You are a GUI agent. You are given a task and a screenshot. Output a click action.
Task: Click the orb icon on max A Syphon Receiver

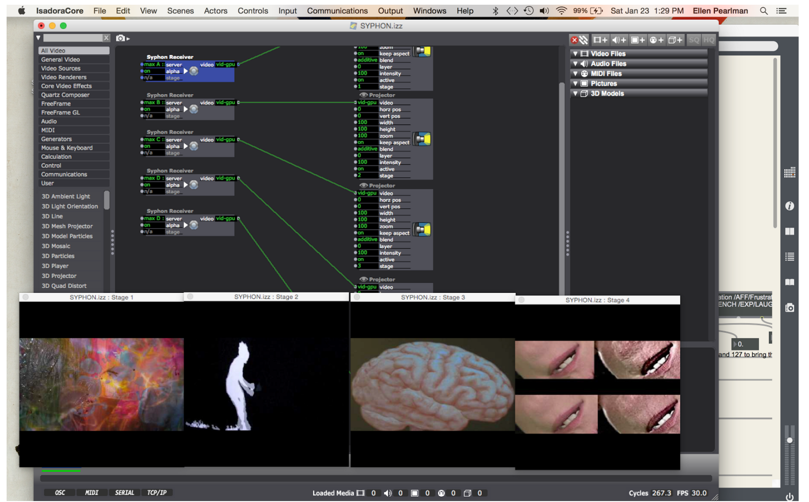point(194,71)
